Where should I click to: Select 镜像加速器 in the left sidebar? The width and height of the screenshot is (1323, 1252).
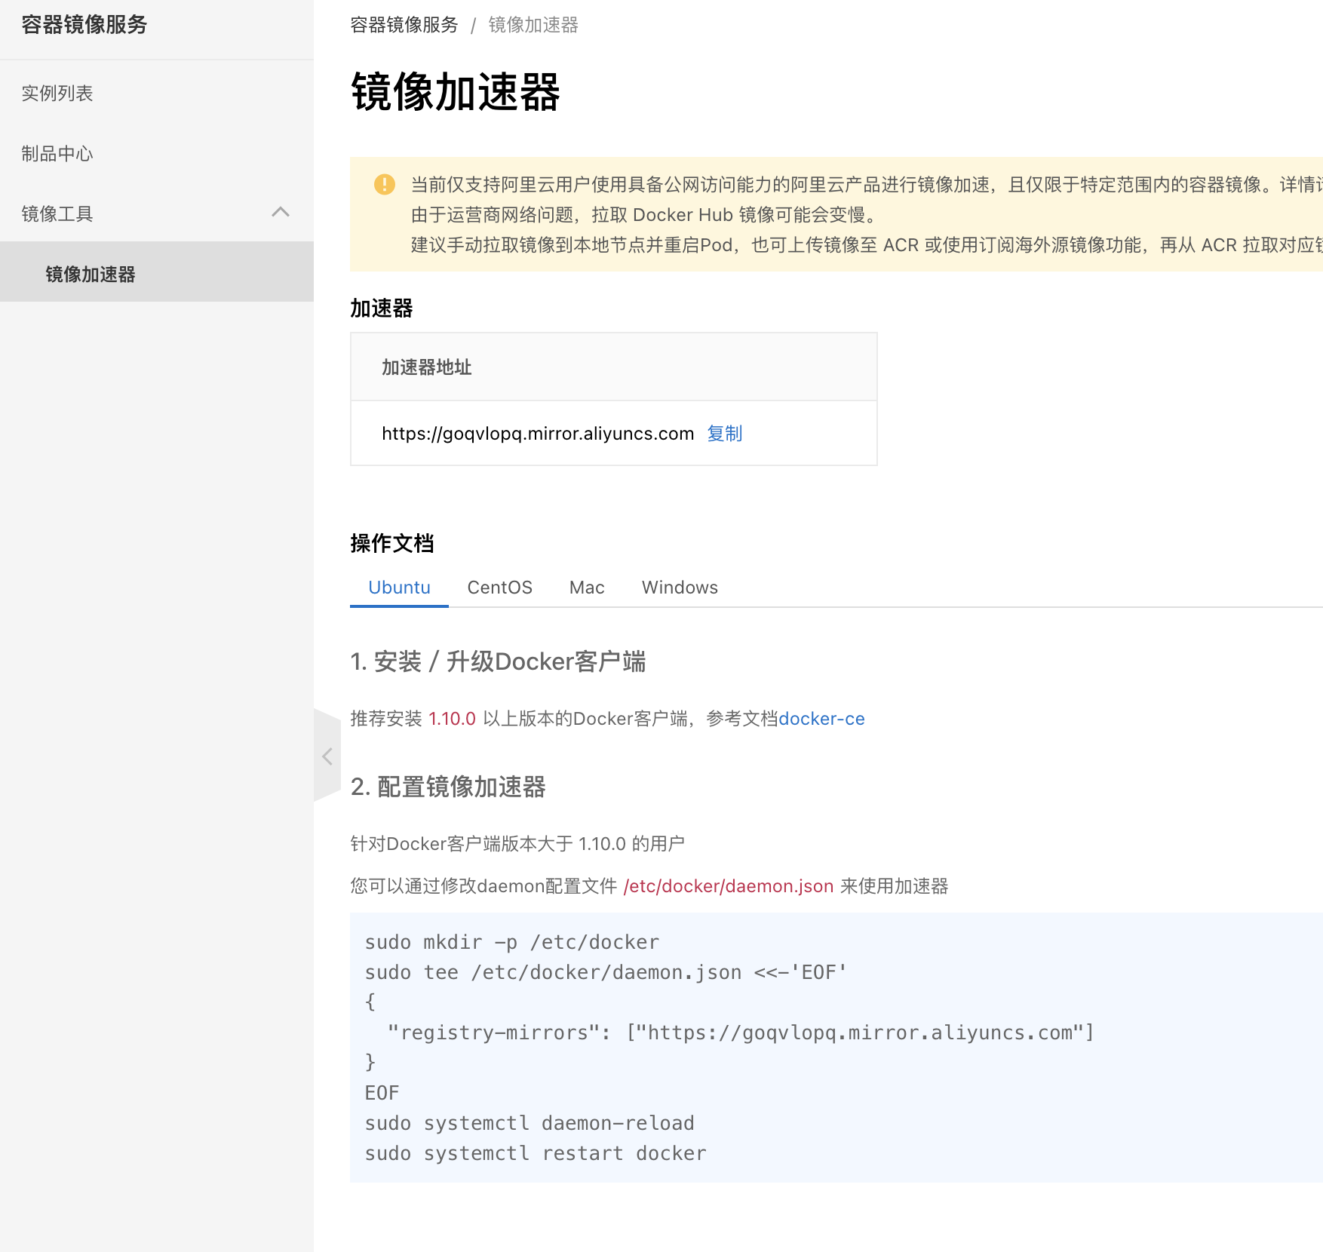(91, 275)
